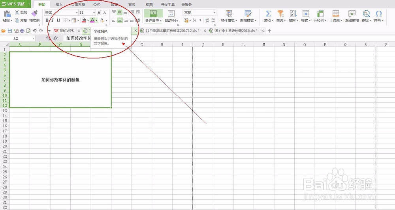Switch to the 插入 ribbon tab
Image resolution: width=395 pixels, height=210 pixels.
pos(59,4)
